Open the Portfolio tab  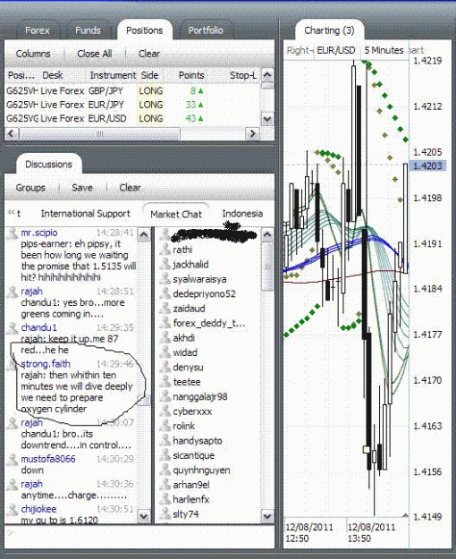click(x=206, y=30)
